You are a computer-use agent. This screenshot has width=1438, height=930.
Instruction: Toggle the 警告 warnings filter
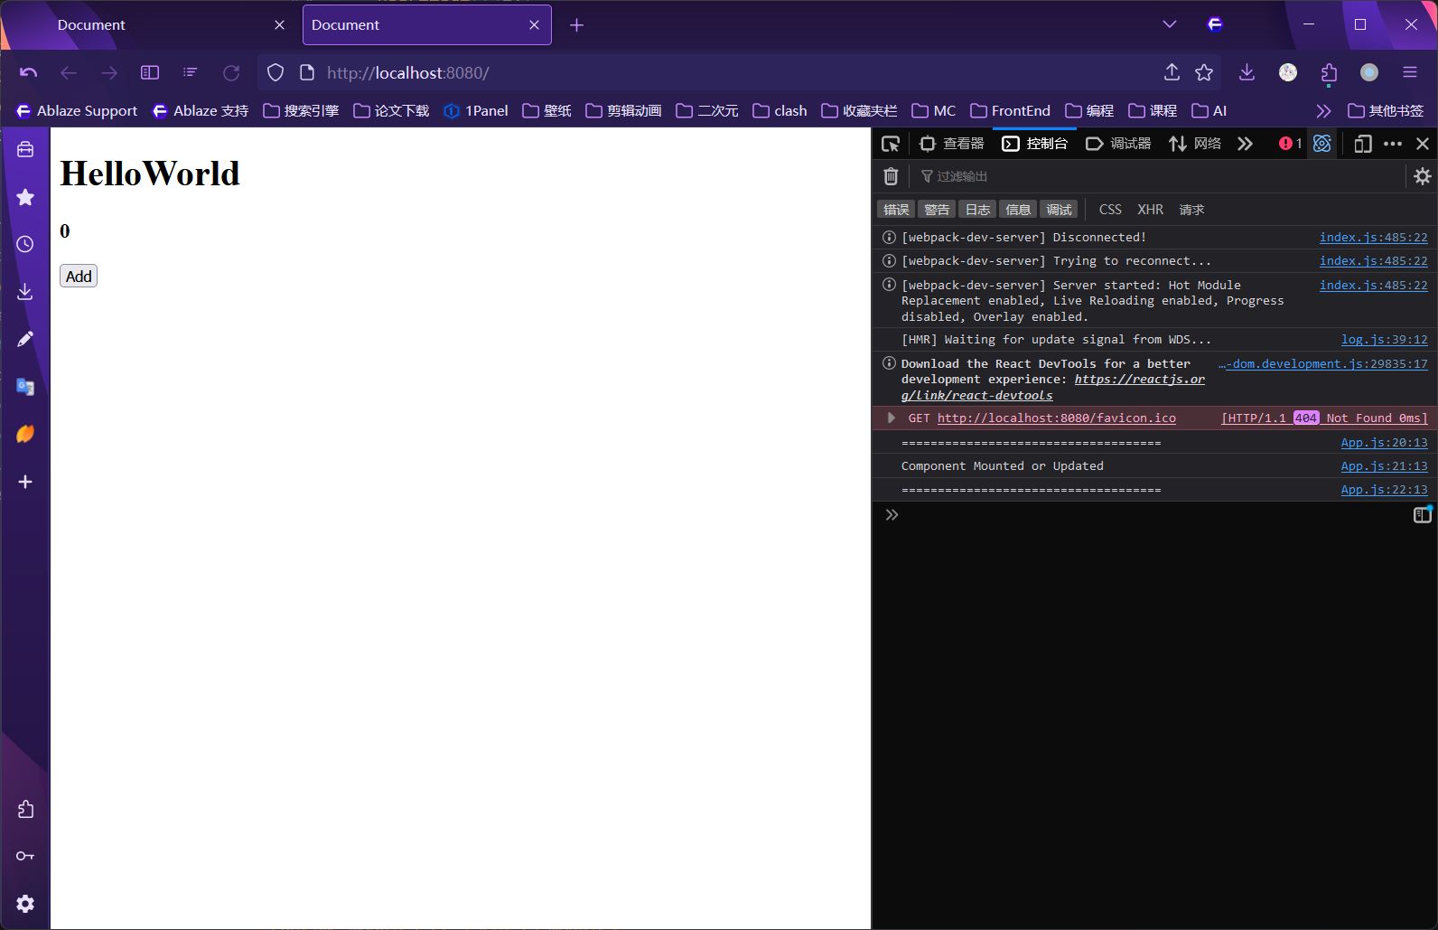pyautogui.click(x=937, y=210)
